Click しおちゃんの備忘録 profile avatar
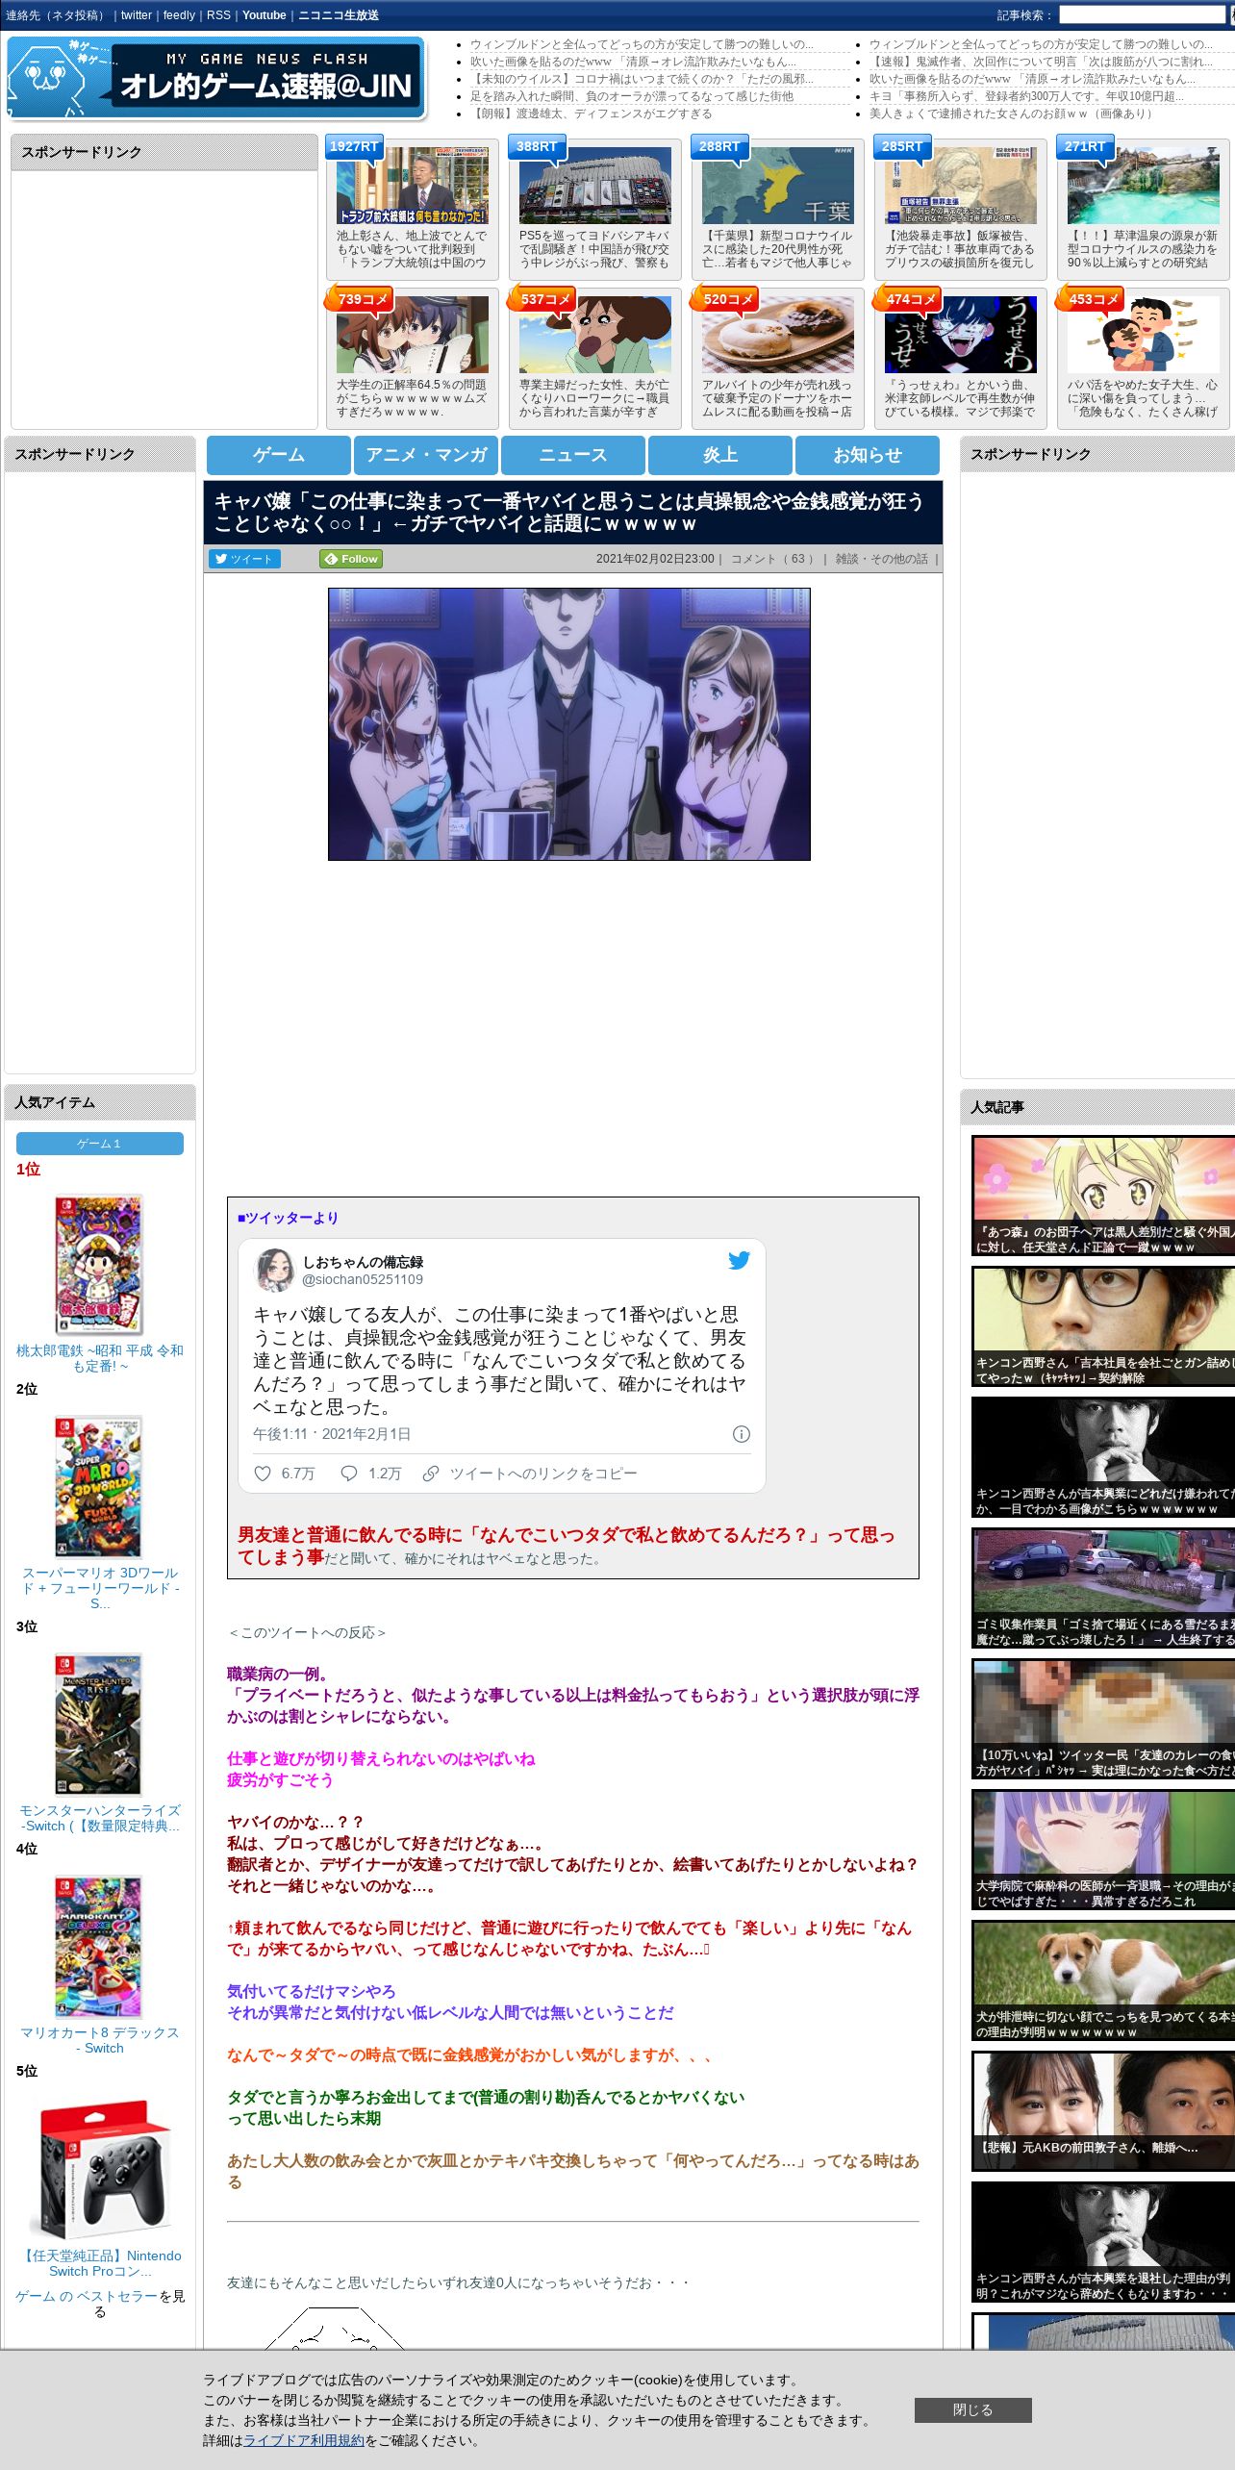 [274, 1270]
